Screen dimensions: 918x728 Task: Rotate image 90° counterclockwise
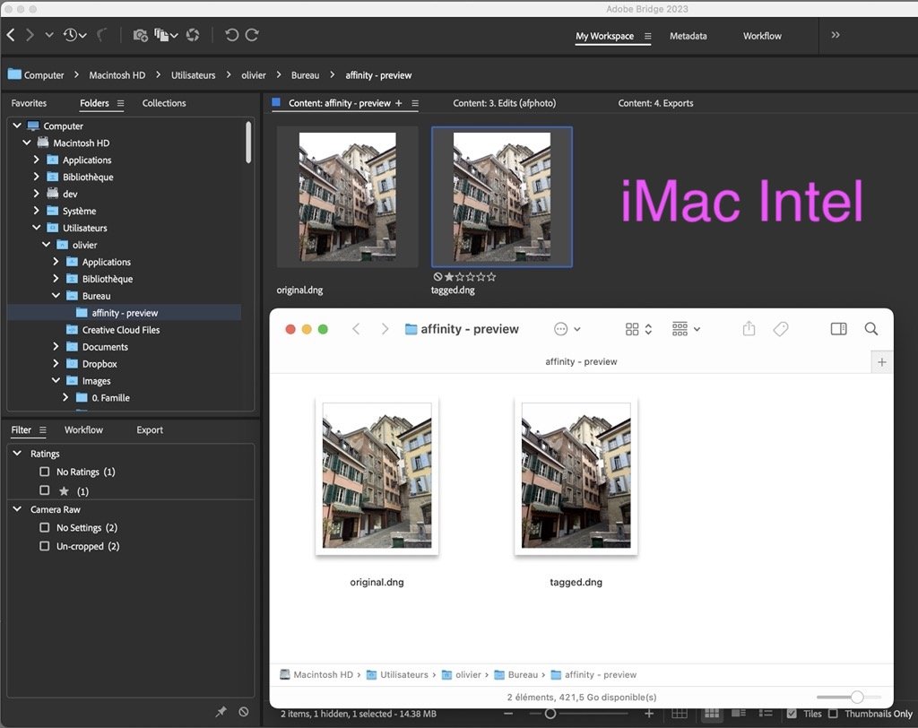[231, 35]
